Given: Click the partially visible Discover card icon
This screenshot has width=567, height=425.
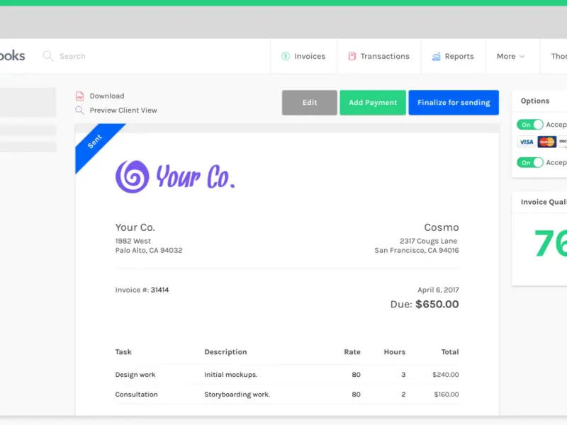Looking at the screenshot, I should [563, 142].
